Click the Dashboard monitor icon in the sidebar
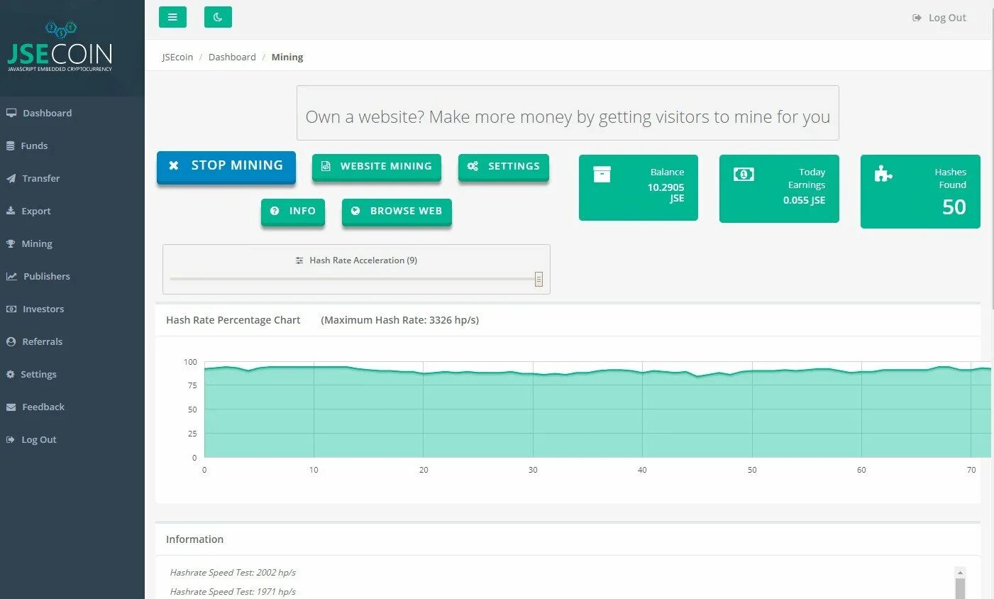Image resolution: width=994 pixels, height=599 pixels. [x=11, y=113]
